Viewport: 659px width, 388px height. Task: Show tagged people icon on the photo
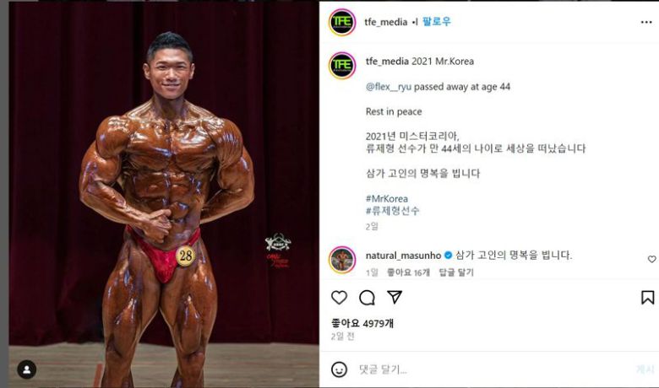pos(26,369)
